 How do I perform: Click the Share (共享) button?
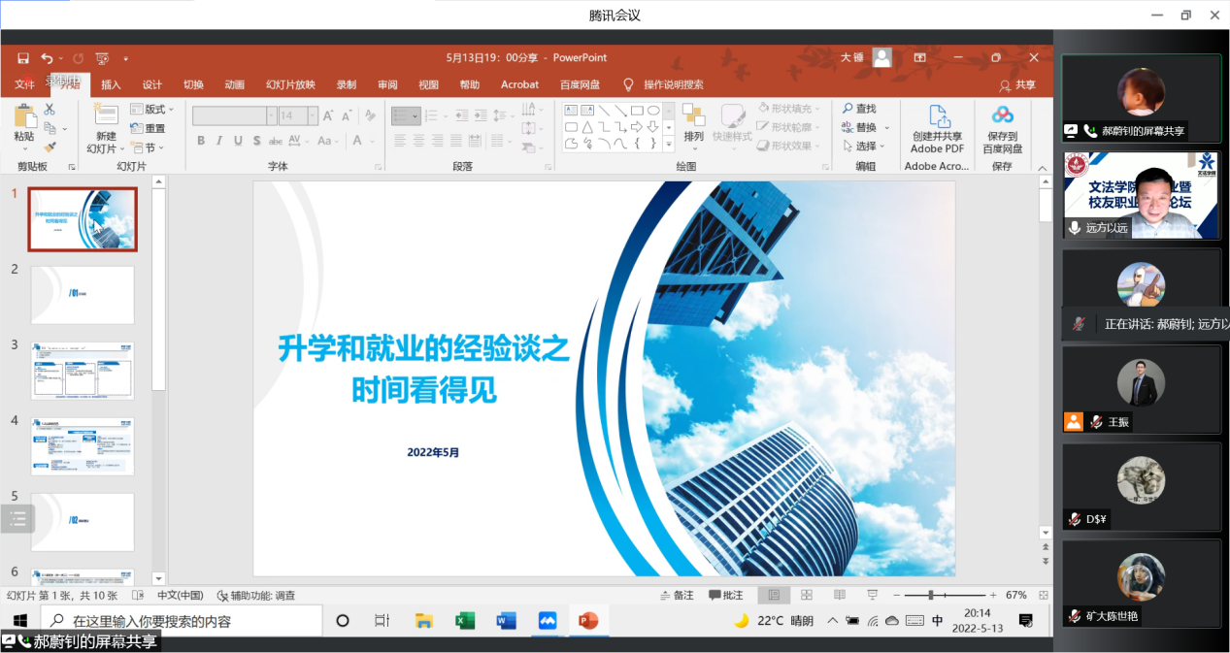pyautogui.click(x=1016, y=84)
